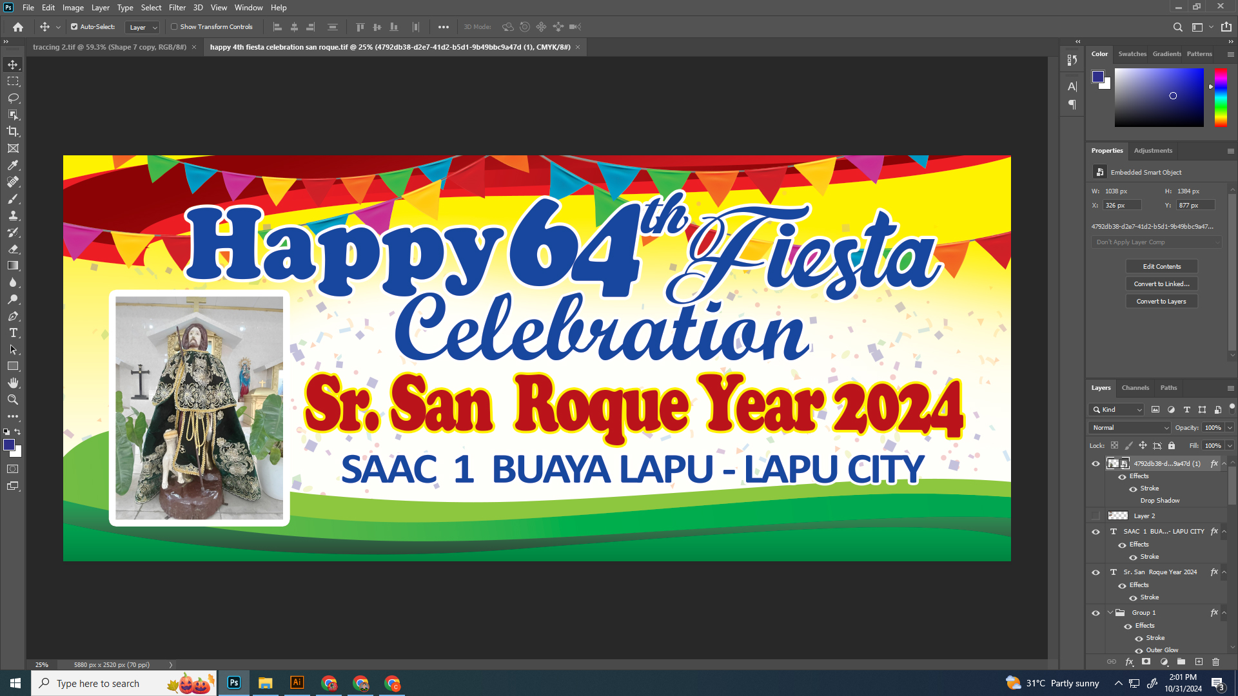The width and height of the screenshot is (1238, 696).
Task: Click the create new group folder icon
Action: click(1181, 662)
